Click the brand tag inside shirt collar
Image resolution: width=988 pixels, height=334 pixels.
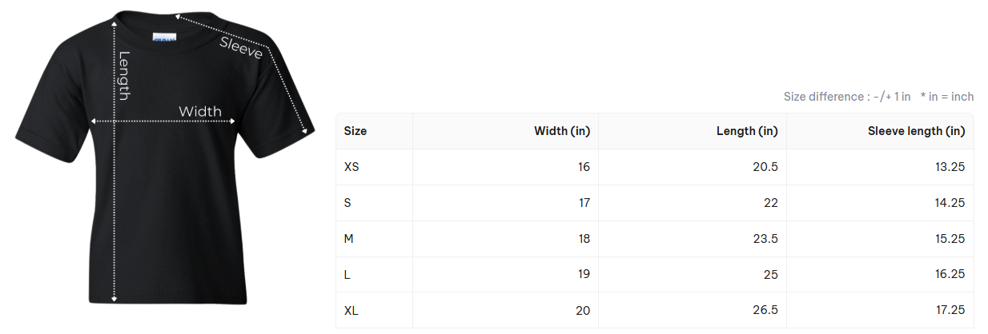coord(164,38)
